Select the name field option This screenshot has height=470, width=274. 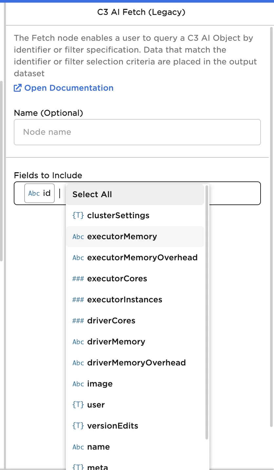(98, 447)
